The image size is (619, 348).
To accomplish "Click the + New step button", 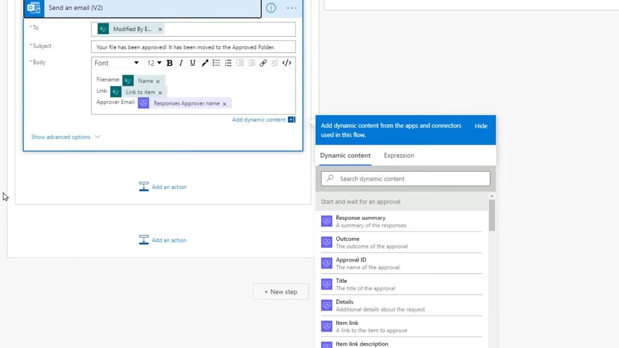I will (280, 291).
